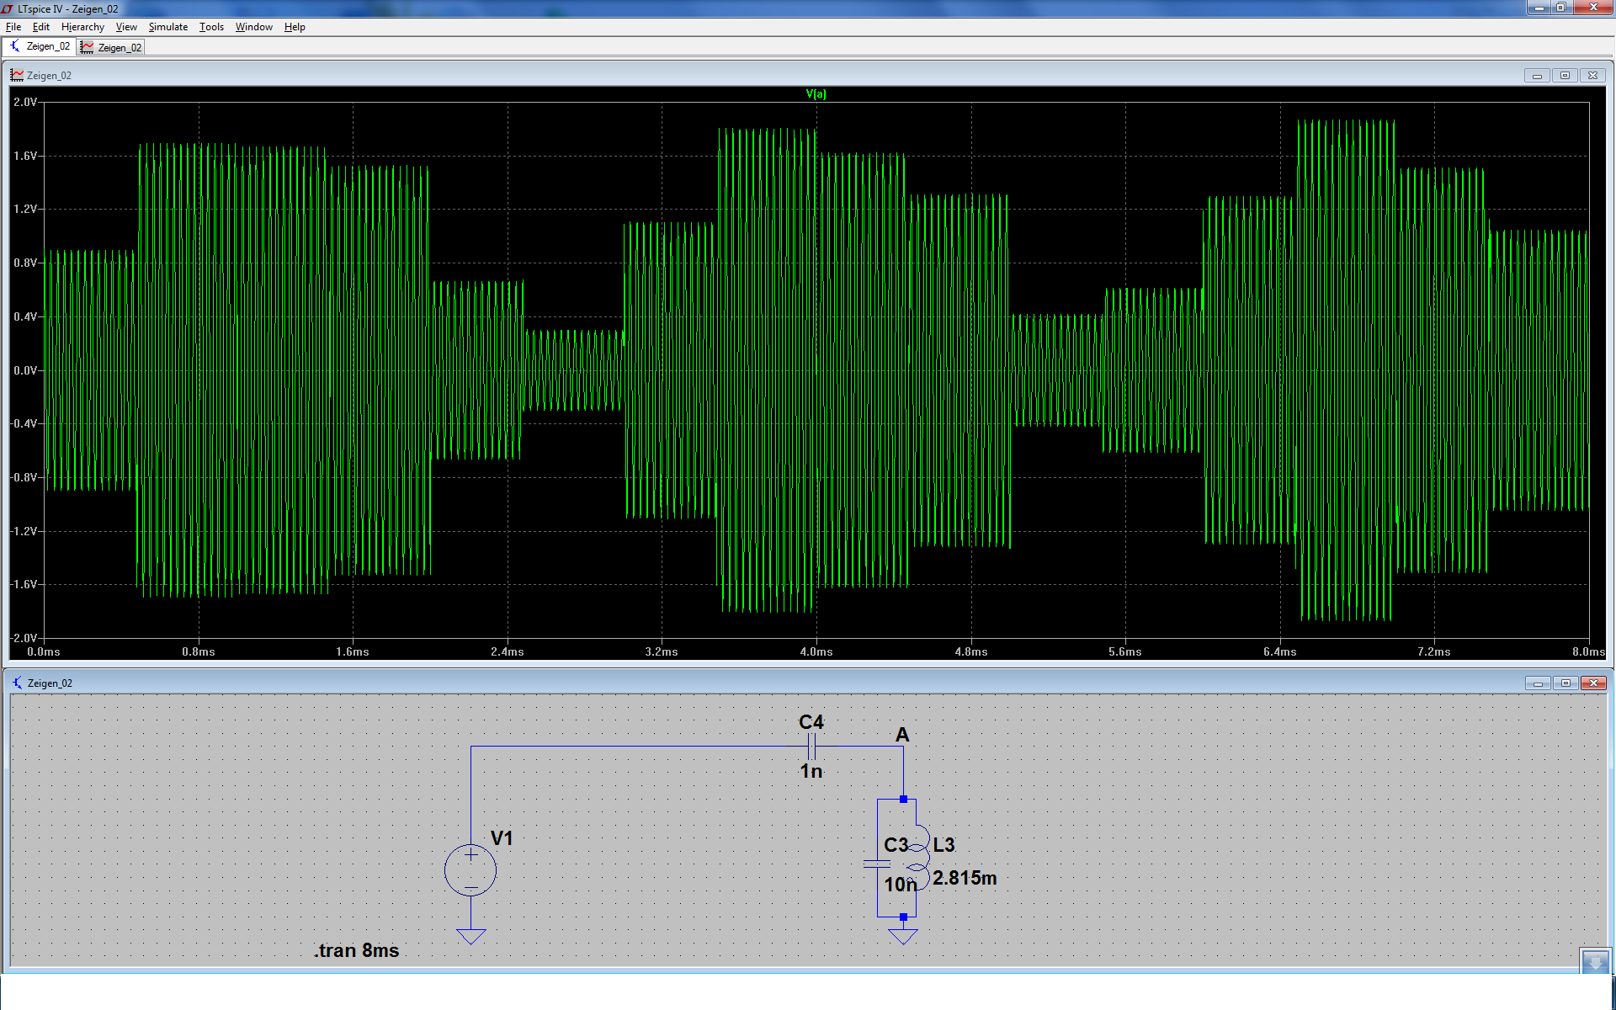Click the 1n value of C4
The height and width of the screenshot is (1010, 1616).
tap(811, 771)
